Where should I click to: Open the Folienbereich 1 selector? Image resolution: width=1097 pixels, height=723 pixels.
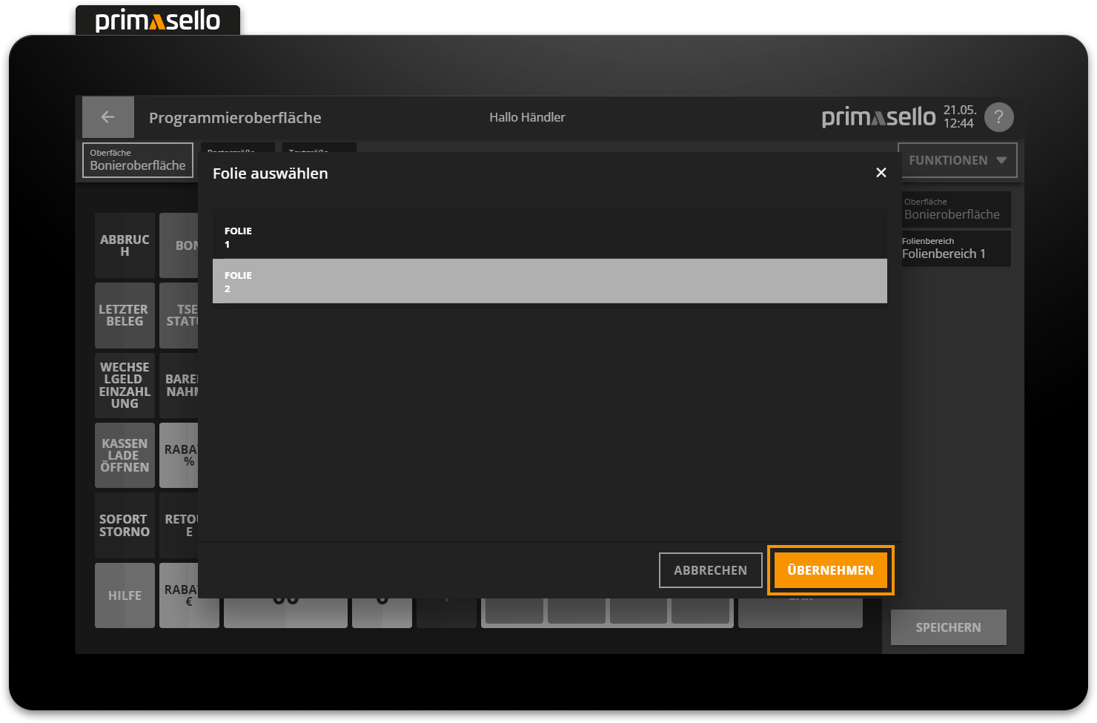tap(955, 248)
